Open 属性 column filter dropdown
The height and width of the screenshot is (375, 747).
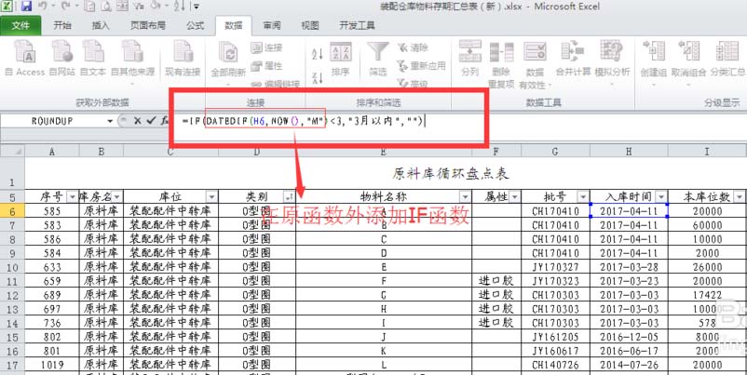click(514, 197)
